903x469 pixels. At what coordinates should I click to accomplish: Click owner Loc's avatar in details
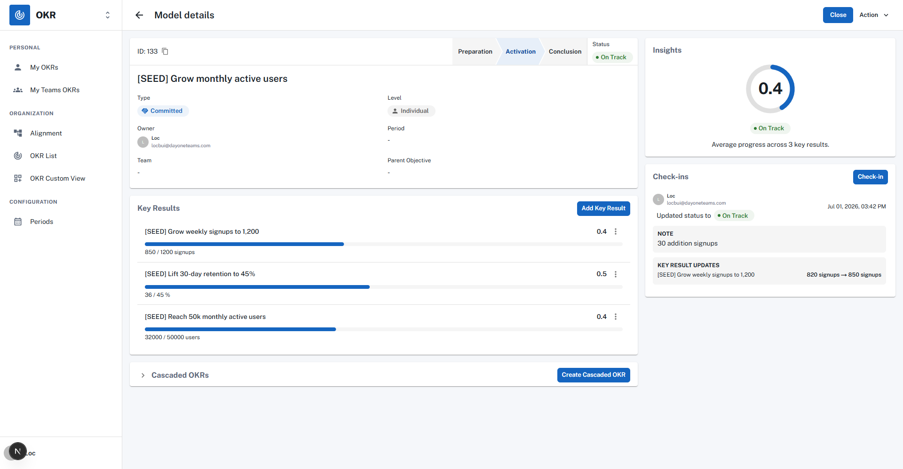click(143, 142)
